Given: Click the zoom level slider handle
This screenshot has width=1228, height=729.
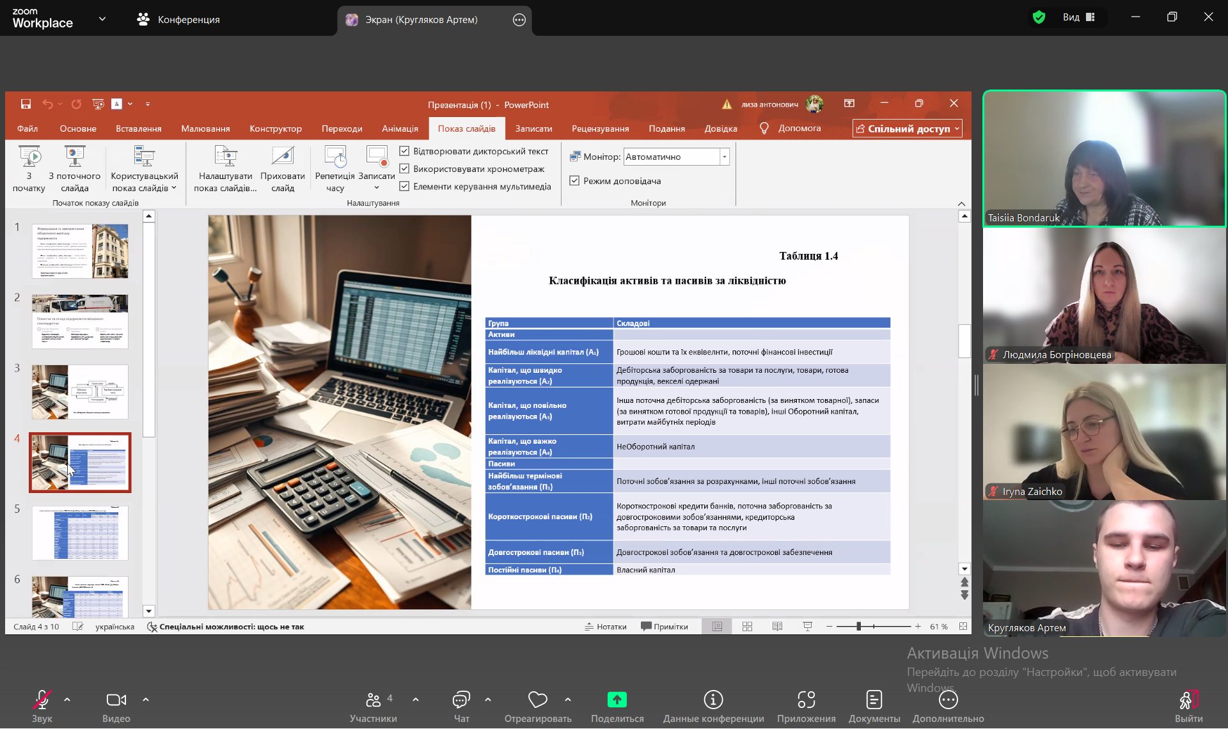Looking at the screenshot, I should click(x=858, y=627).
